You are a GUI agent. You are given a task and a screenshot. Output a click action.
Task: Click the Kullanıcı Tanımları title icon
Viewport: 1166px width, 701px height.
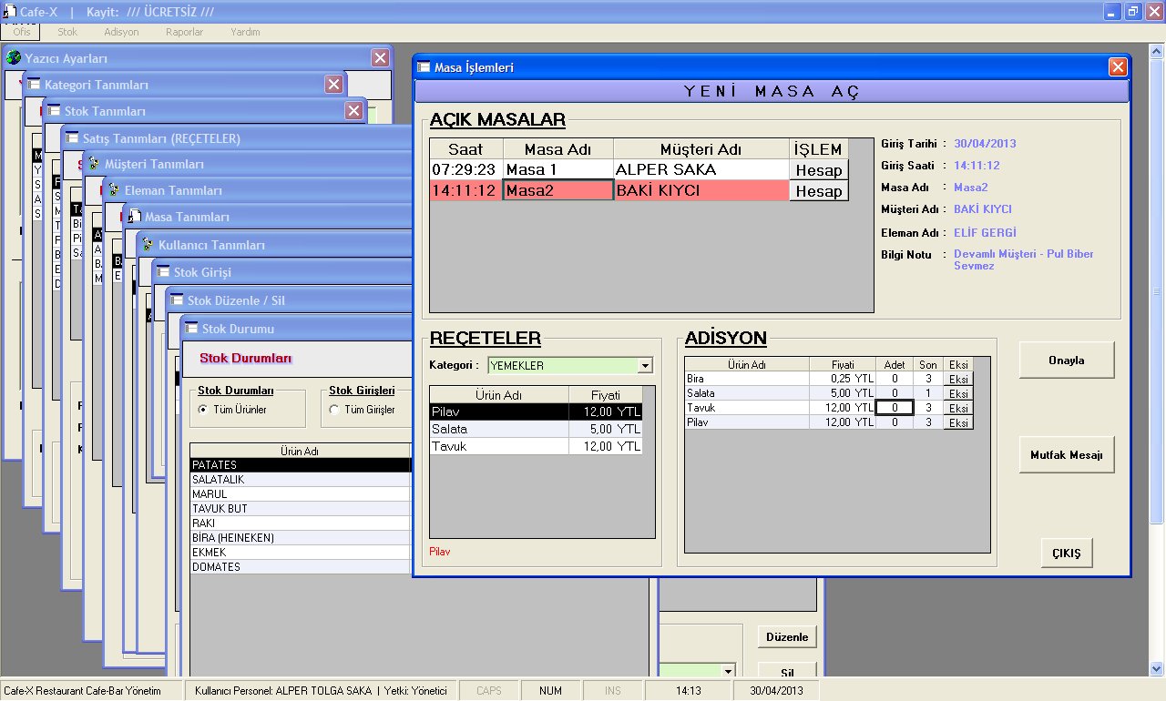pyautogui.click(x=148, y=245)
